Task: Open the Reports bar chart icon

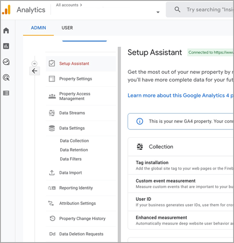Action: click(6, 46)
